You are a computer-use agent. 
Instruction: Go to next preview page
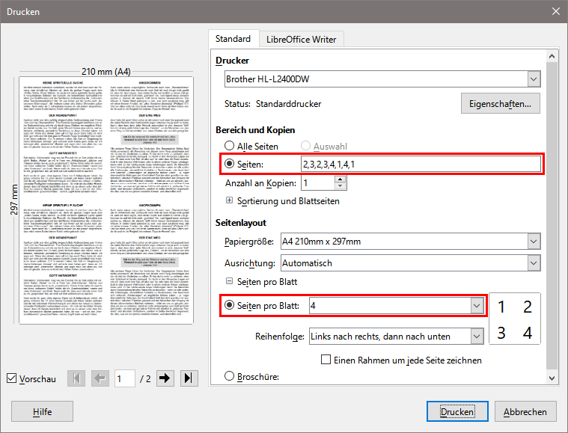click(165, 378)
